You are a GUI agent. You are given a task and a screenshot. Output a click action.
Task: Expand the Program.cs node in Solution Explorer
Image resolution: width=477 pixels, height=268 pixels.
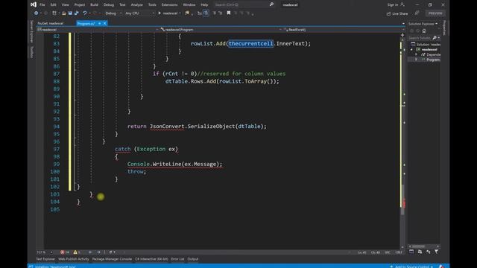tap(416, 60)
